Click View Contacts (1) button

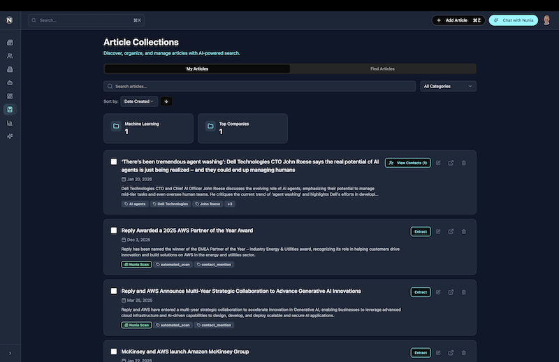coord(408,163)
